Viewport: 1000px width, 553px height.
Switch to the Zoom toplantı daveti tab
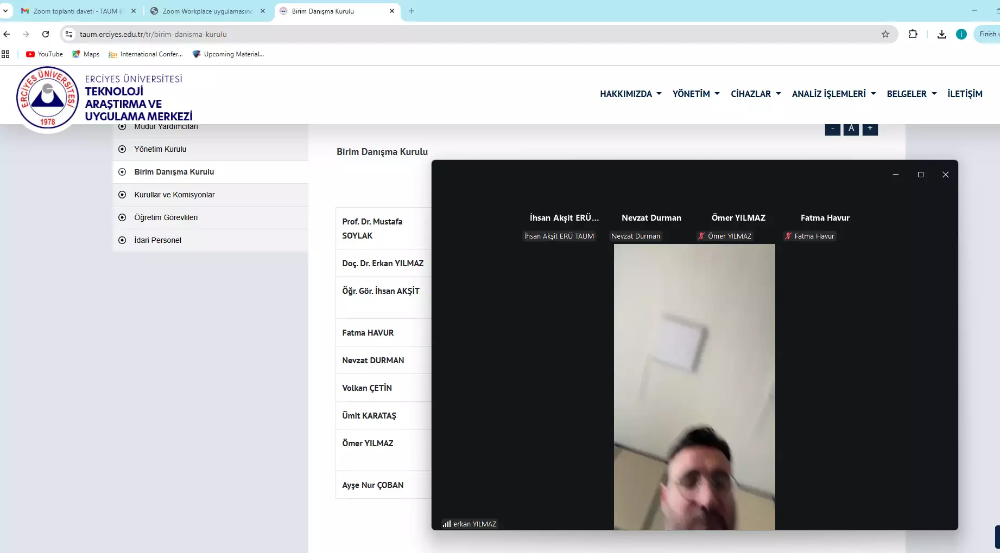(x=76, y=11)
